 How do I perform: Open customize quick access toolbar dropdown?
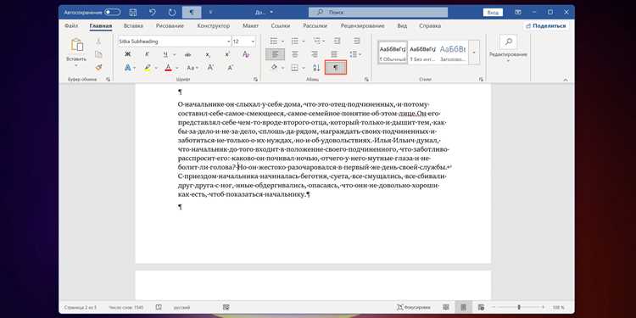coord(210,13)
